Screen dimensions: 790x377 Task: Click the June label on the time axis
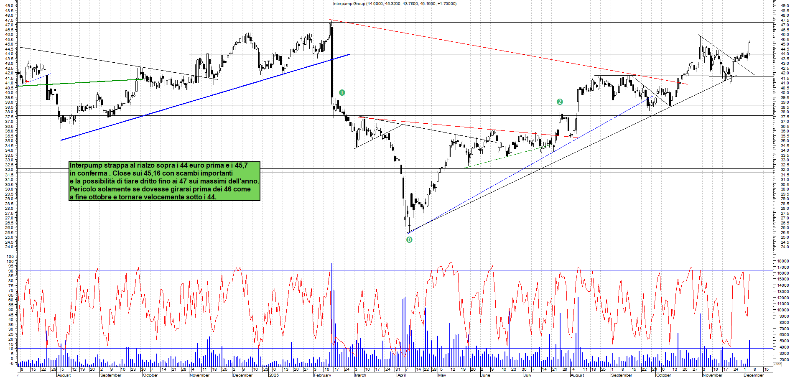(485, 375)
